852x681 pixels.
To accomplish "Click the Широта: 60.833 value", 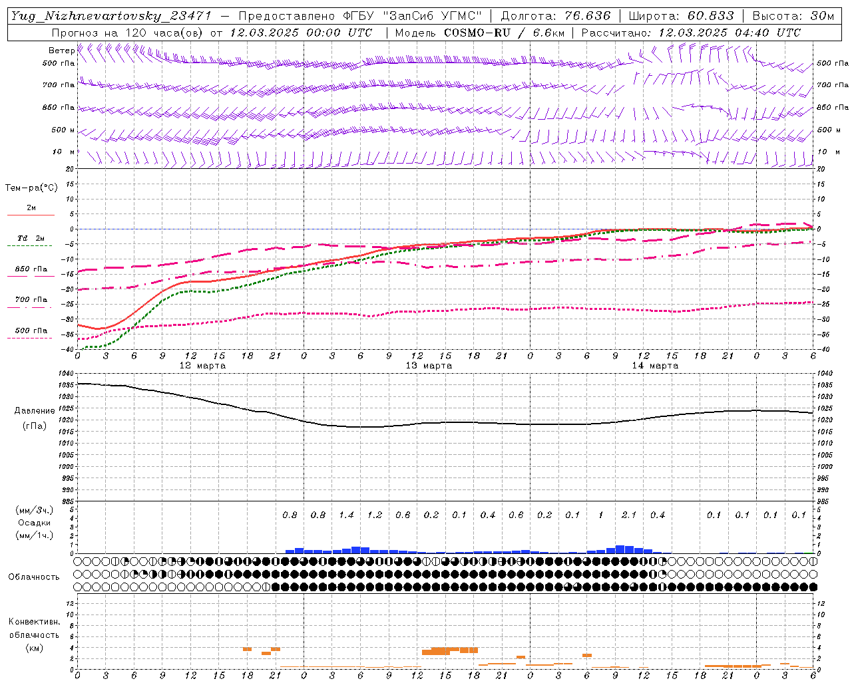I will pyautogui.click(x=681, y=16).
